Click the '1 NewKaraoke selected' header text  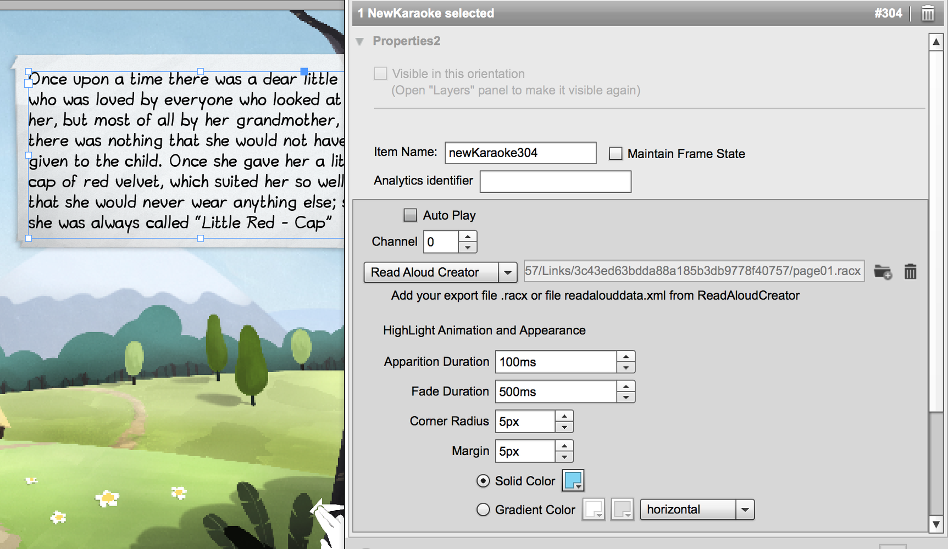click(426, 13)
